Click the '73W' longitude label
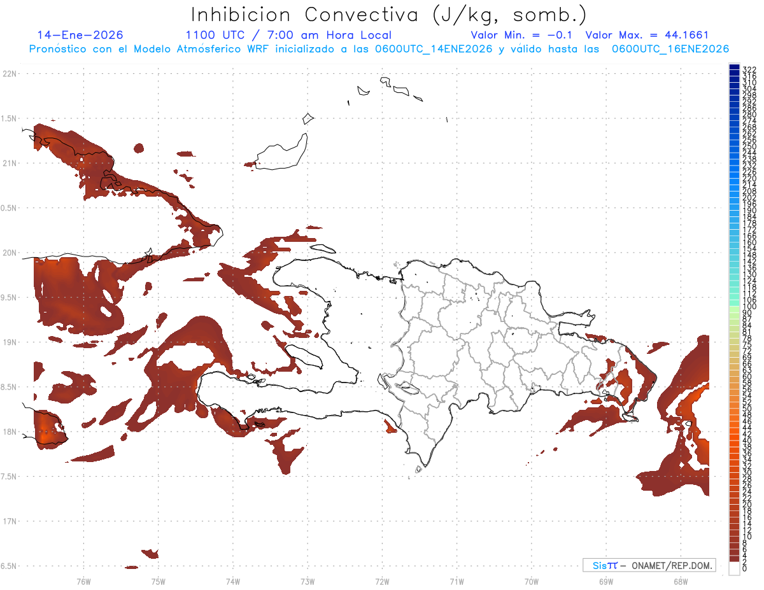Screen dimensions: 764x590 308,581
